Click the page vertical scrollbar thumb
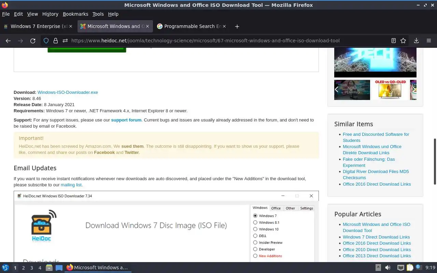This screenshot has height=273, width=437. pos(435,161)
